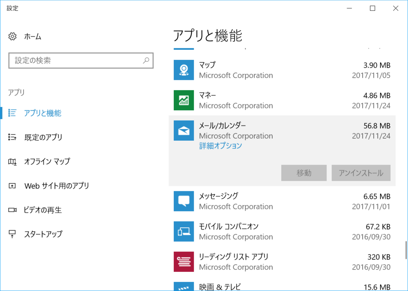Click the 67.2 KB size value
The height and width of the screenshot is (291, 408).
pos(378,227)
